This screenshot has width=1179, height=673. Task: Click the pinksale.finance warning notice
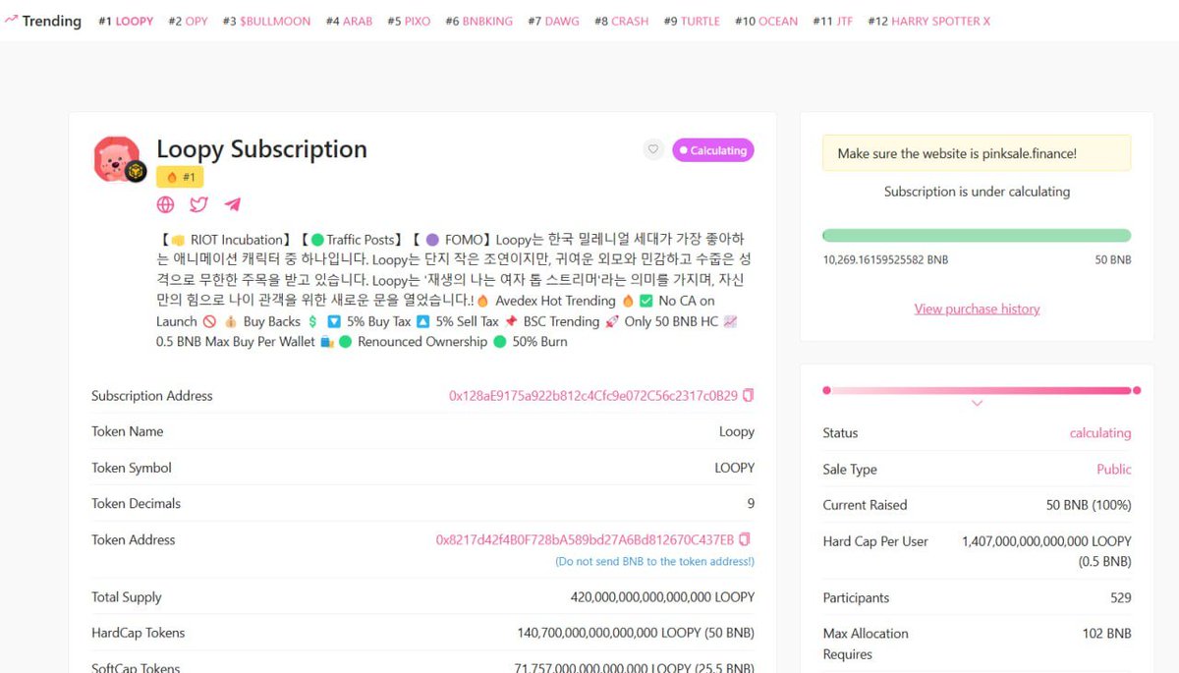pos(977,153)
